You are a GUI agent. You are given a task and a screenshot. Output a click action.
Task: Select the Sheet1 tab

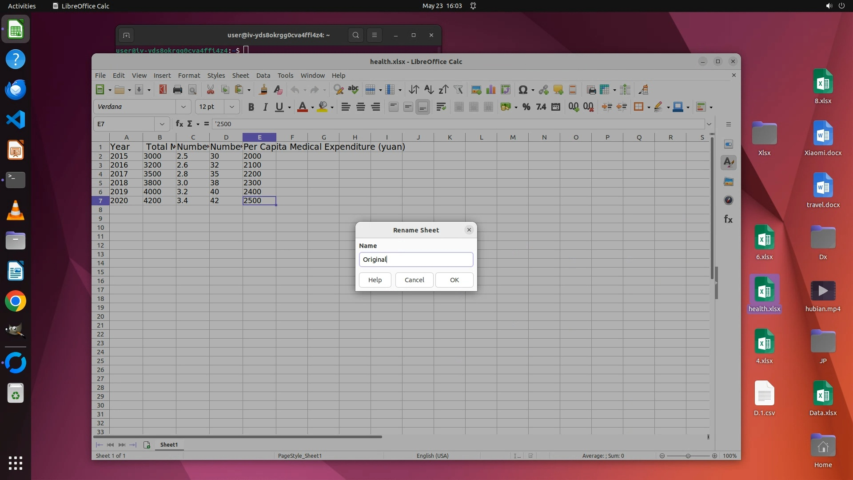coord(169,444)
